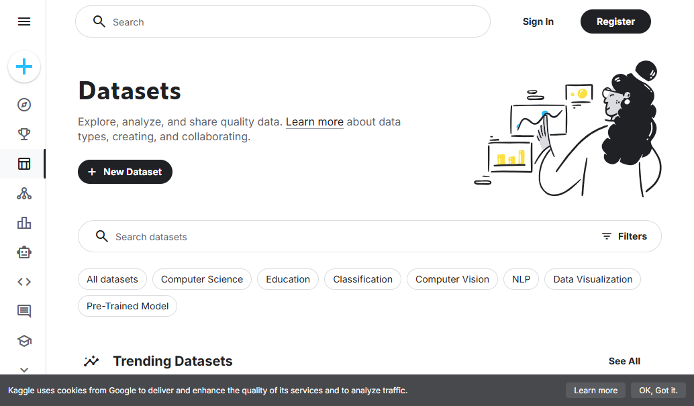
Task: Enable the NLP dataset filter
Action: [x=521, y=279]
